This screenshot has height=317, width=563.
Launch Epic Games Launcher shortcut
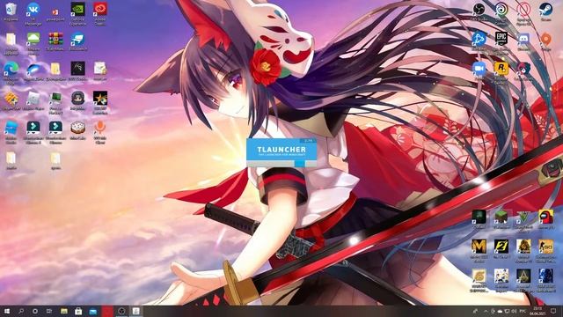(x=501, y=39)
